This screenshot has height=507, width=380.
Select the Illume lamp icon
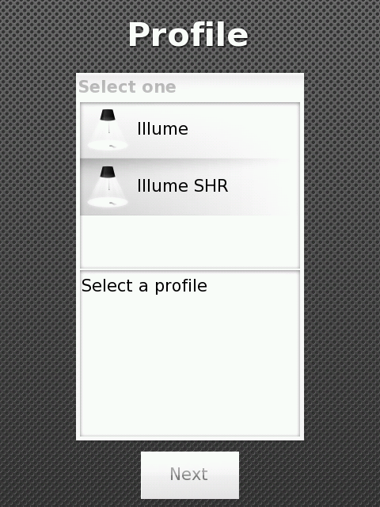(108, 130)
